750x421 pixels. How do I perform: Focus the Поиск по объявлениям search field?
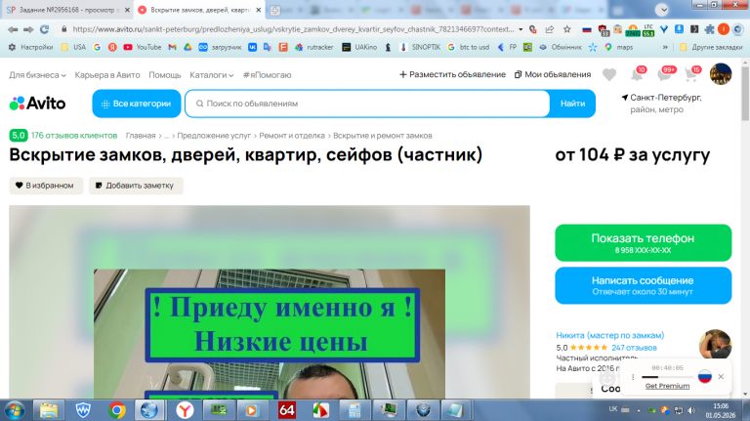(367, 104)
